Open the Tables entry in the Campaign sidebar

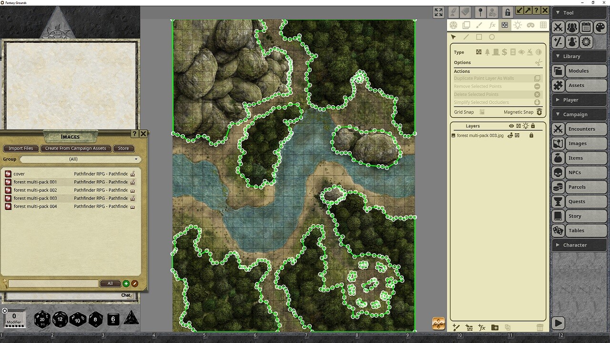[579, 231]
